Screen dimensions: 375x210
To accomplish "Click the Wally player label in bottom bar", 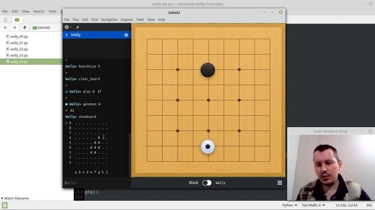I will pyautogui.click(x=220, y=183).
